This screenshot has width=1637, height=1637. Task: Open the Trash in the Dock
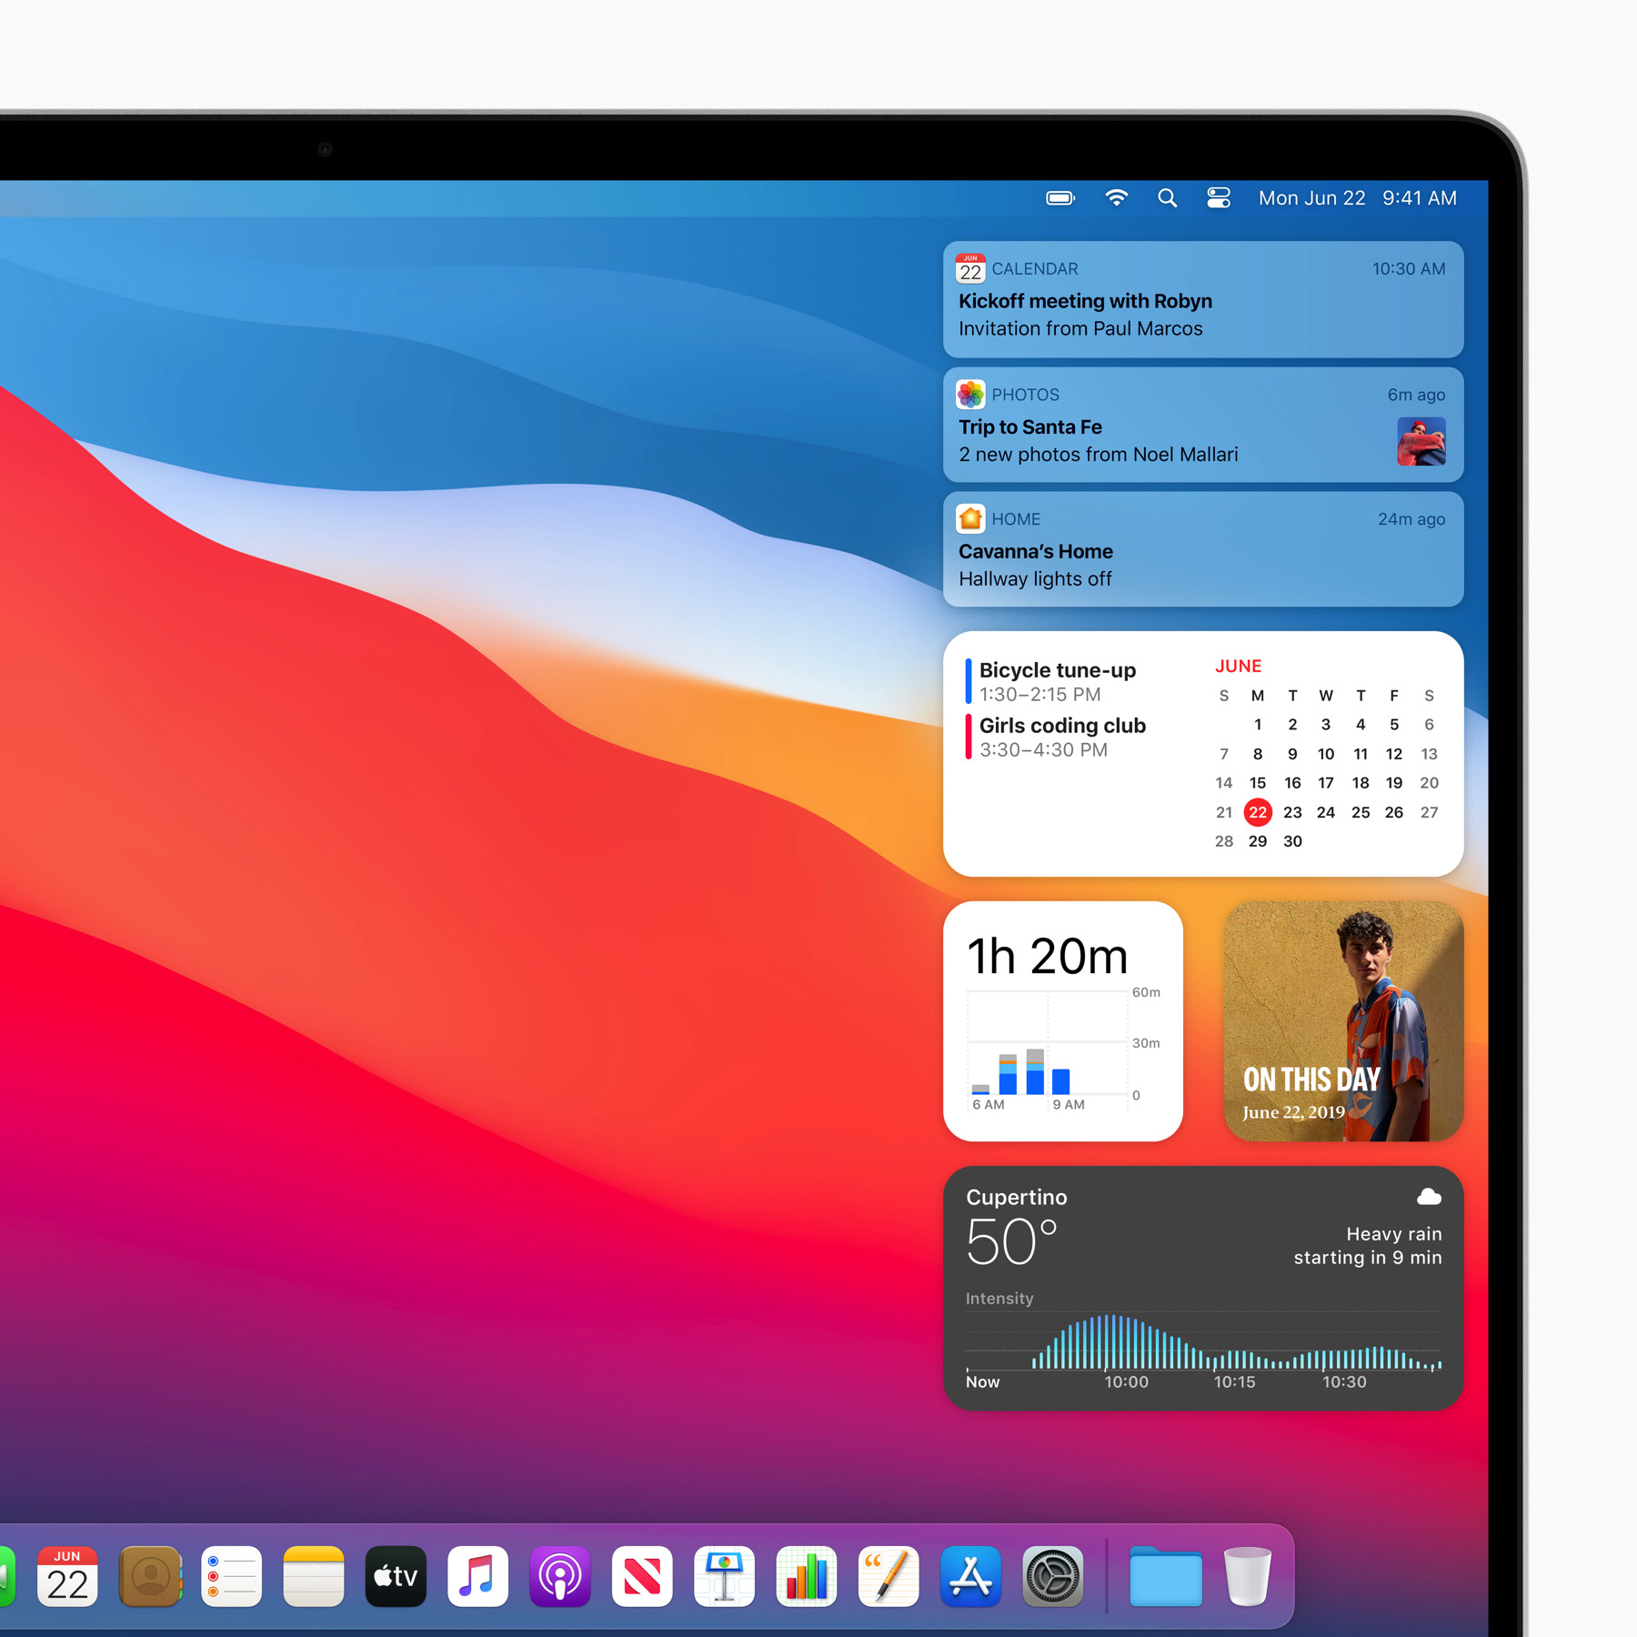(1248, 1576)
